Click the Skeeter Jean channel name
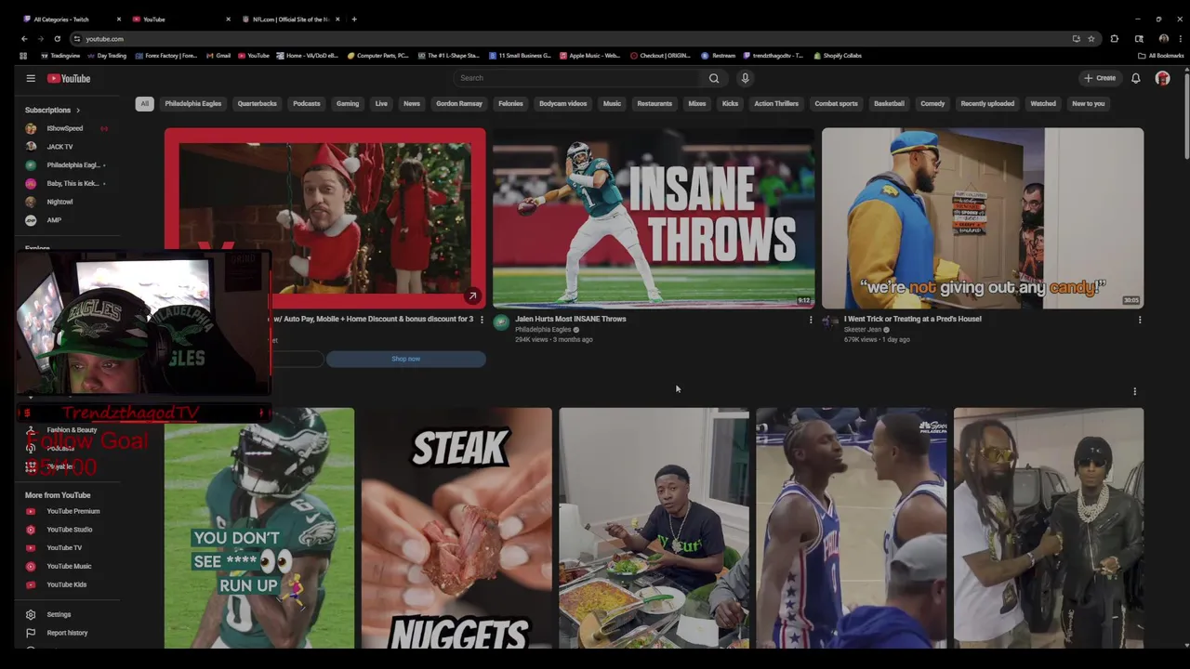Viewport: 1190px width, 669px height. coord(862,330)
